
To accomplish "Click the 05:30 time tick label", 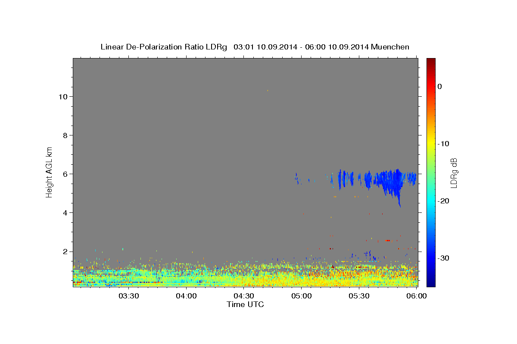I will (359, 296).
